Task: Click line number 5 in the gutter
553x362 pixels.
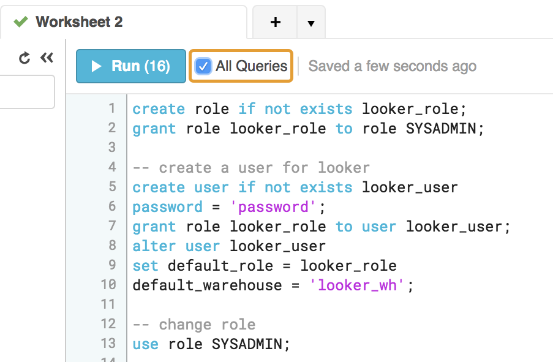Action: [112, 187]
